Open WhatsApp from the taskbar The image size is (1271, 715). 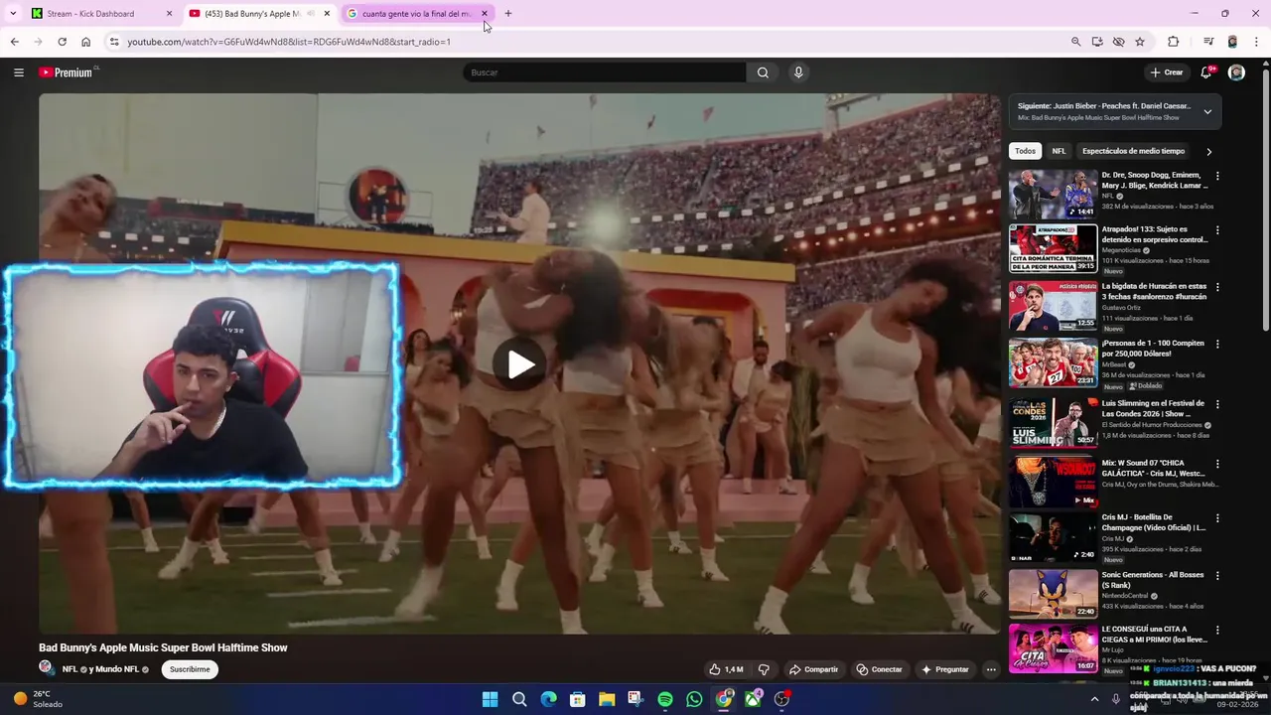[x=694, y=699]
